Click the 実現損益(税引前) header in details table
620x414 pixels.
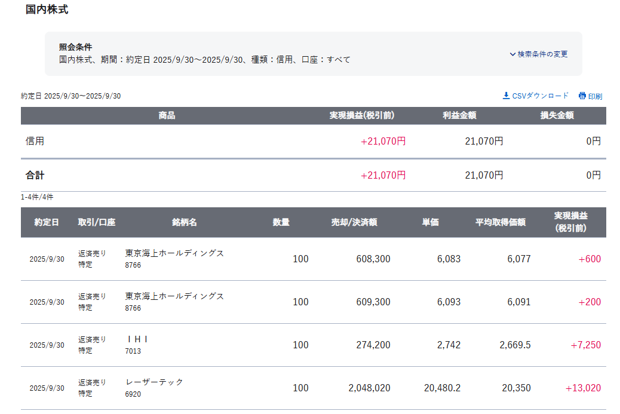click(570, 222)
